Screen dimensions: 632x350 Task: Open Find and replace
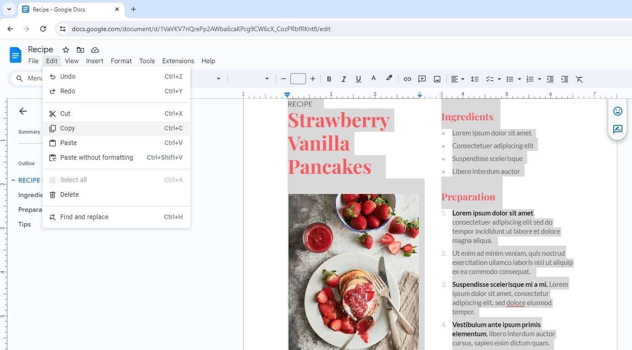pyautogui.click(x=116, y=217)
